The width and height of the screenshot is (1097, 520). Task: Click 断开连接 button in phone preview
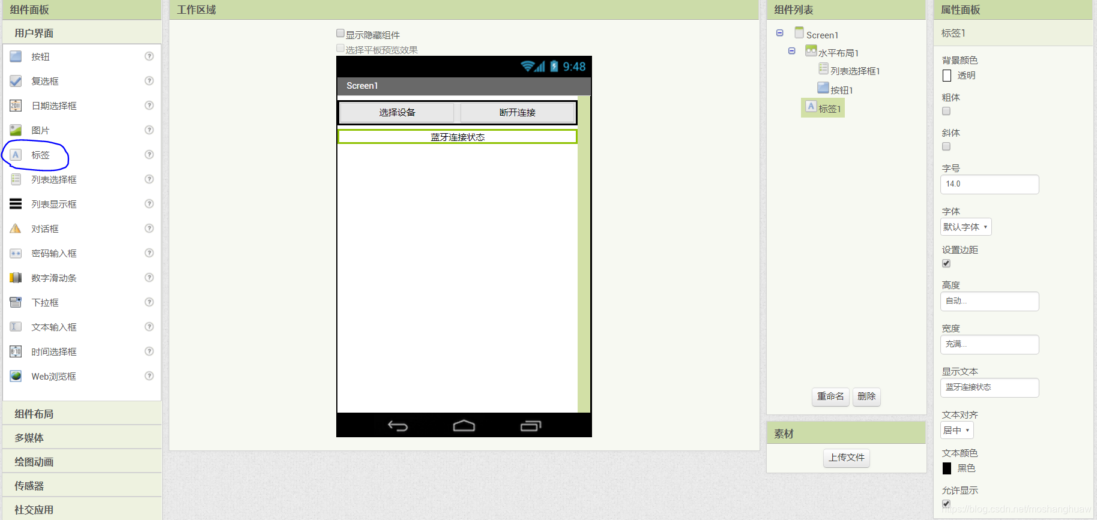pos(518,112)
